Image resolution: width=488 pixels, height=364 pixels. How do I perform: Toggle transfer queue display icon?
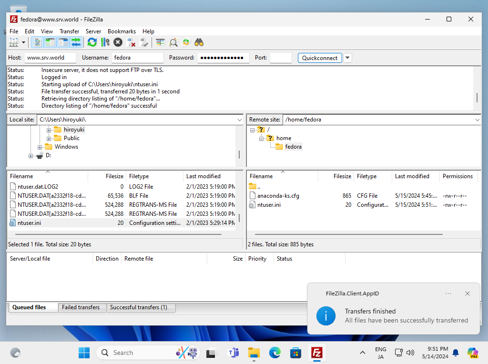coord(76,42)
